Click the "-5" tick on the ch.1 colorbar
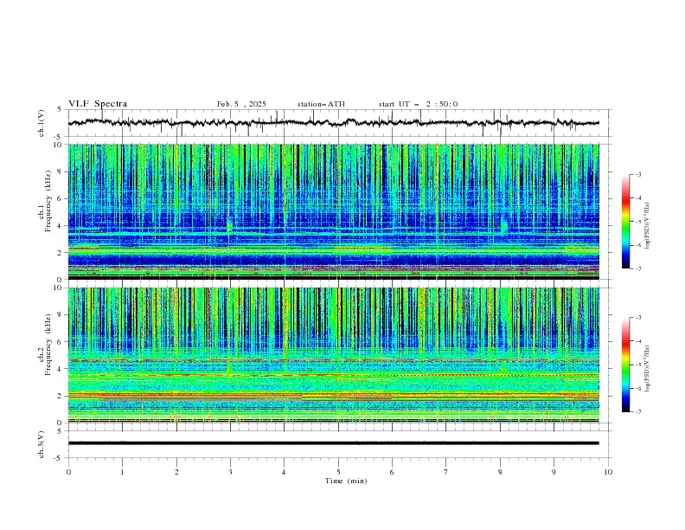 click(x=638, y=222)
